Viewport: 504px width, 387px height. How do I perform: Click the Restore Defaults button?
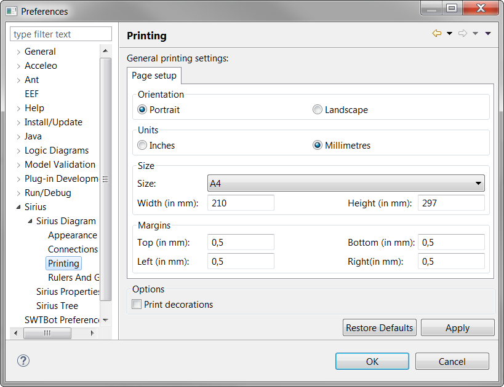[379, 328]
